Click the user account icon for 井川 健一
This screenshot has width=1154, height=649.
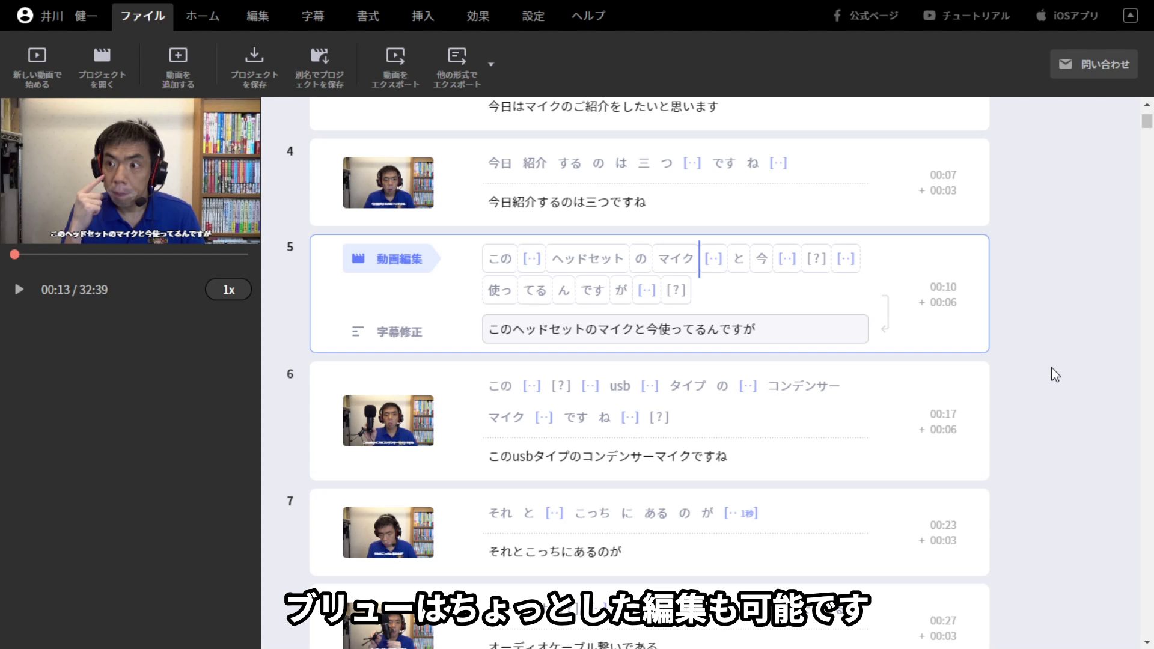25,16
